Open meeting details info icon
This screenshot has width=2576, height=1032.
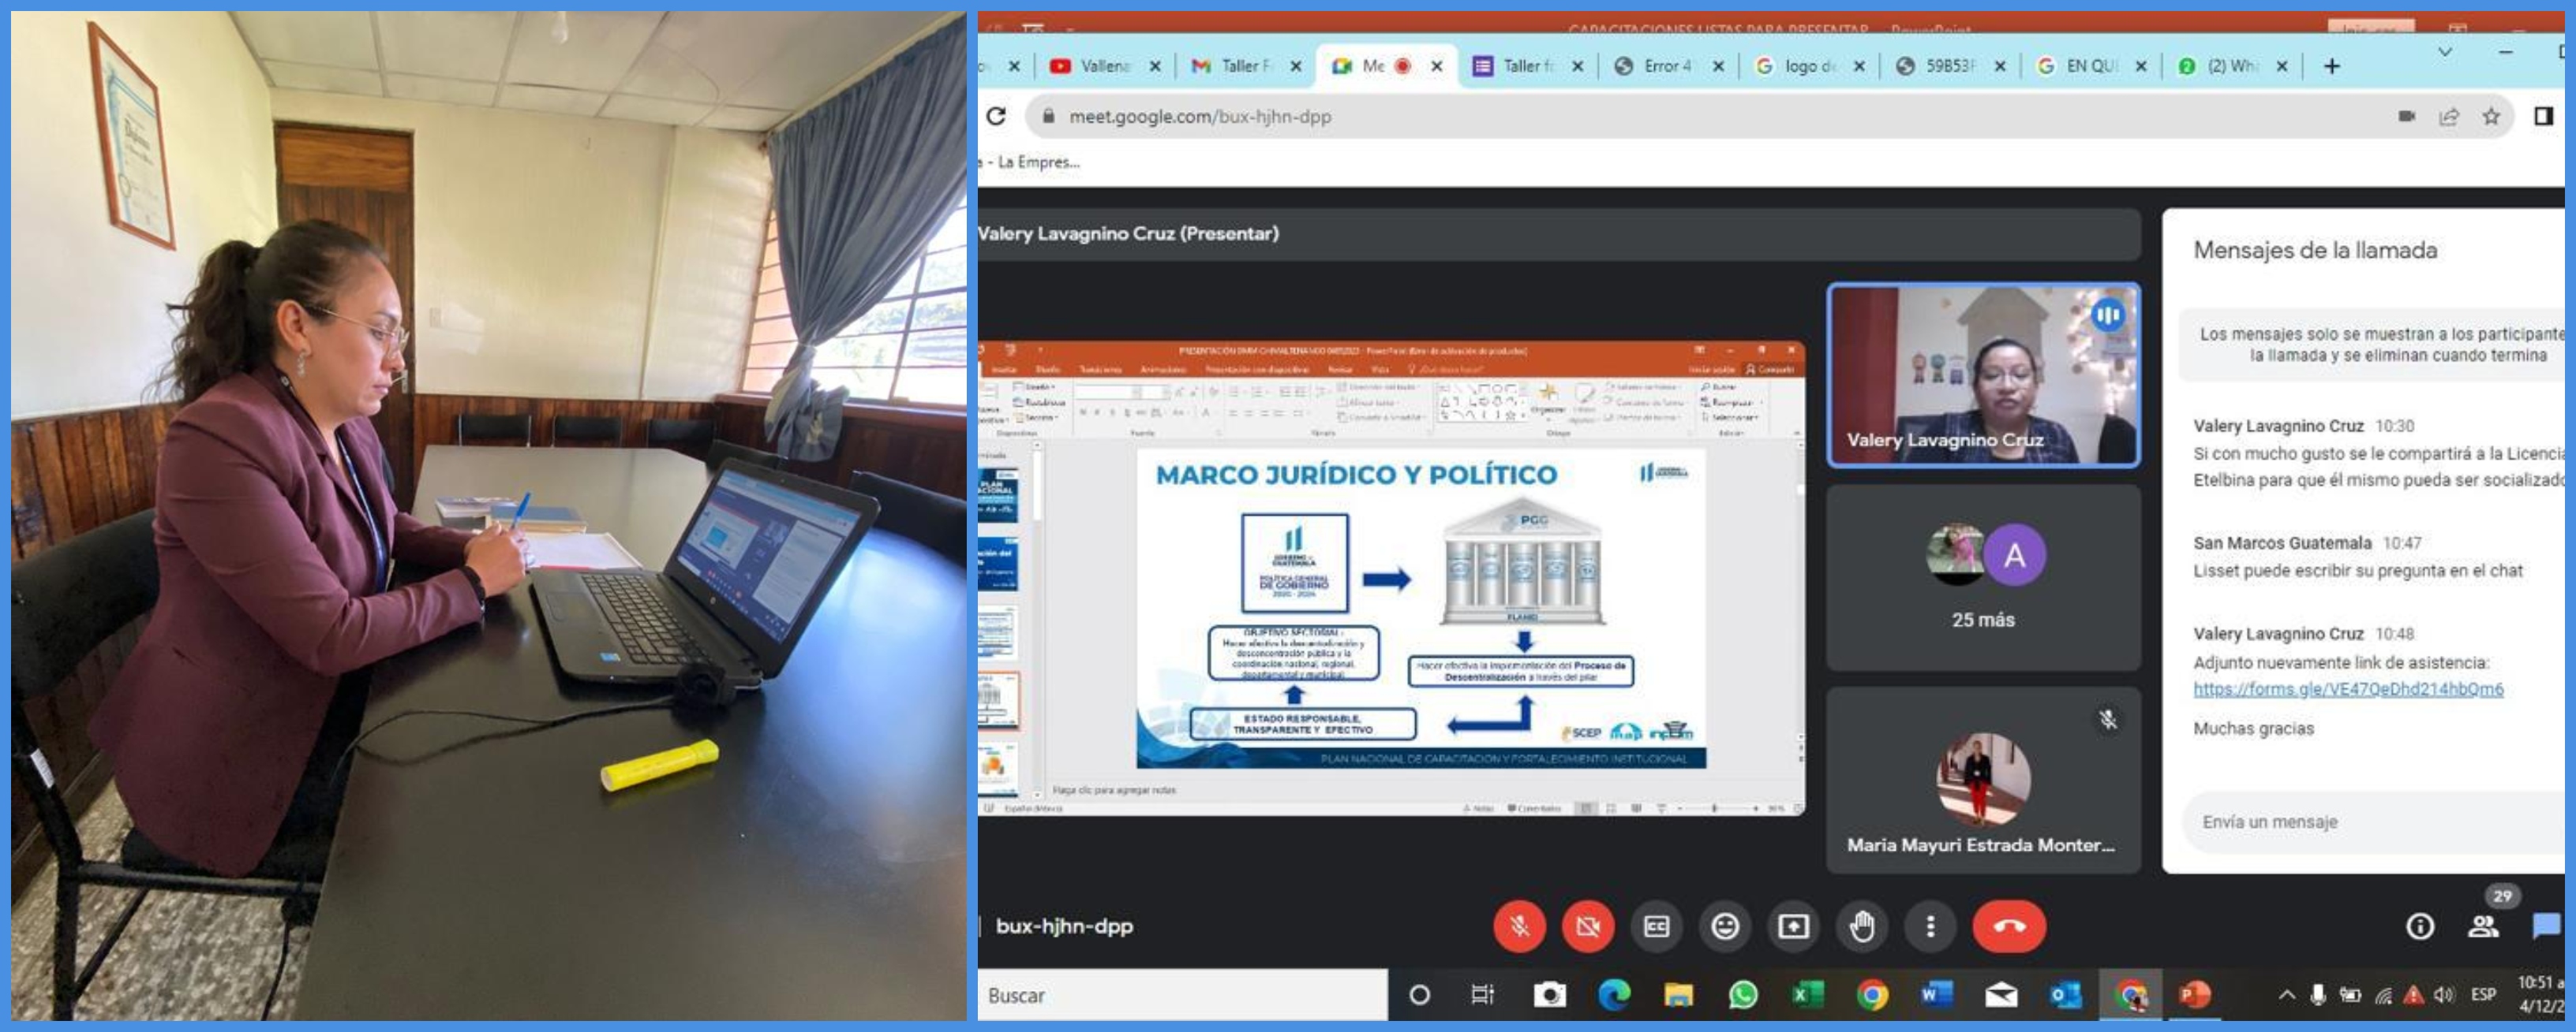pyautogui.click(x=2419, y=927)
